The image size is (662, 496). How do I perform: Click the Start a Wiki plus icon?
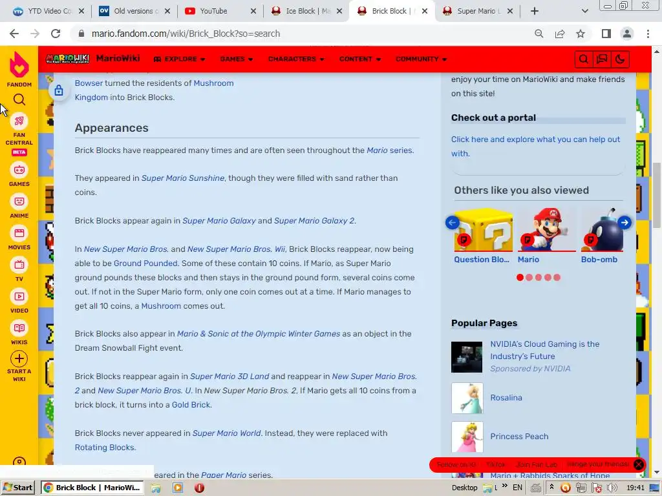(19, 359)
